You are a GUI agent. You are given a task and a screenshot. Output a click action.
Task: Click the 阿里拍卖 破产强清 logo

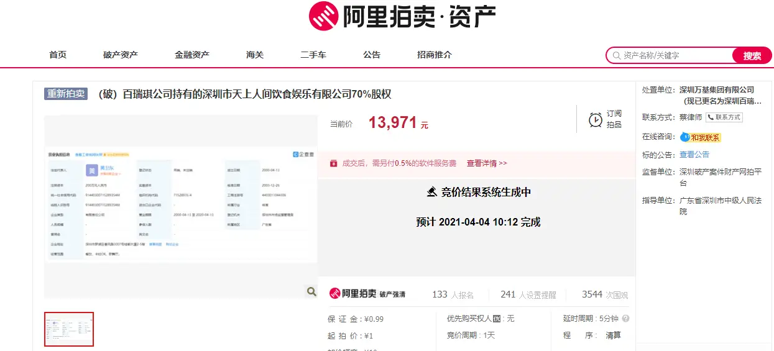(x=367, y=294)
